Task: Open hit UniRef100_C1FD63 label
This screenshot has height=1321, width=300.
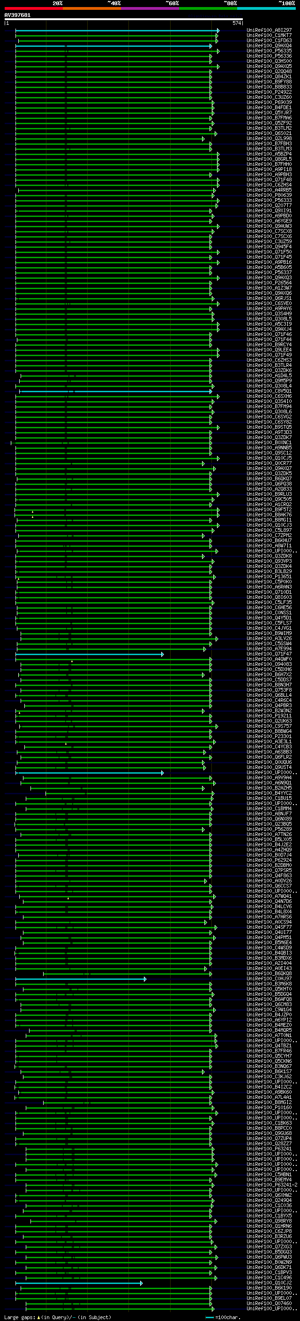Action: point(269,40)
